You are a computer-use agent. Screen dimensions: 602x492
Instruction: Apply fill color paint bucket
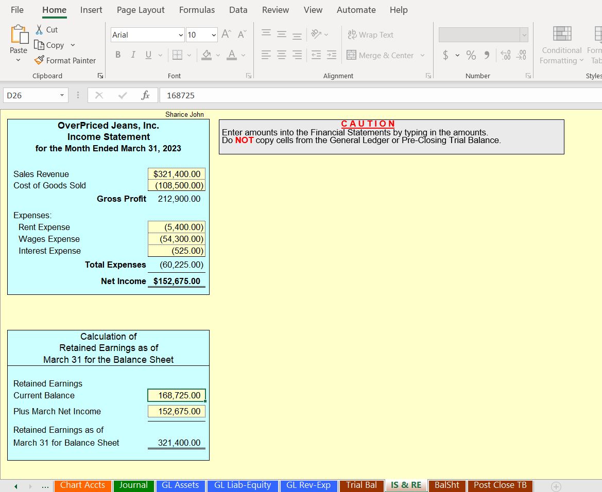click(x=207, y=55)
